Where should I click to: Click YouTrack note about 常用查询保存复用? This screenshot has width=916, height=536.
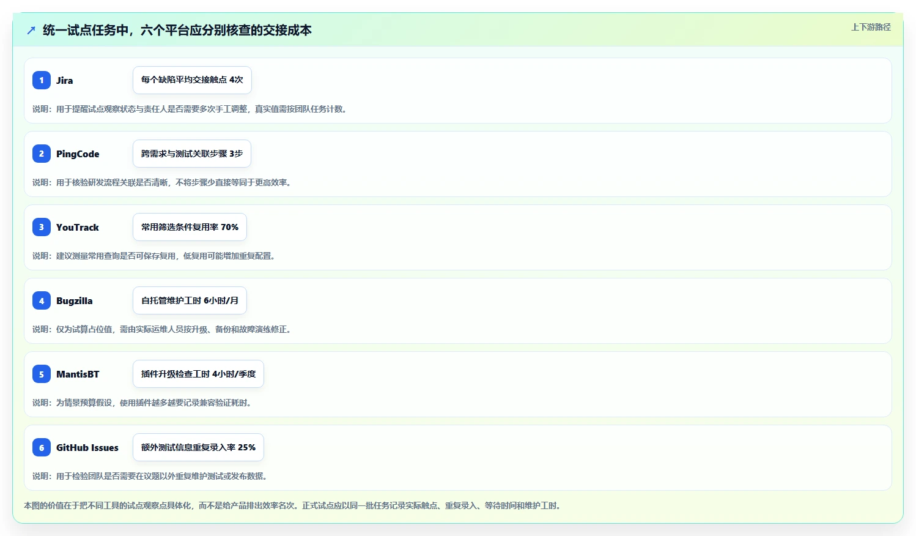coord(155,256)
